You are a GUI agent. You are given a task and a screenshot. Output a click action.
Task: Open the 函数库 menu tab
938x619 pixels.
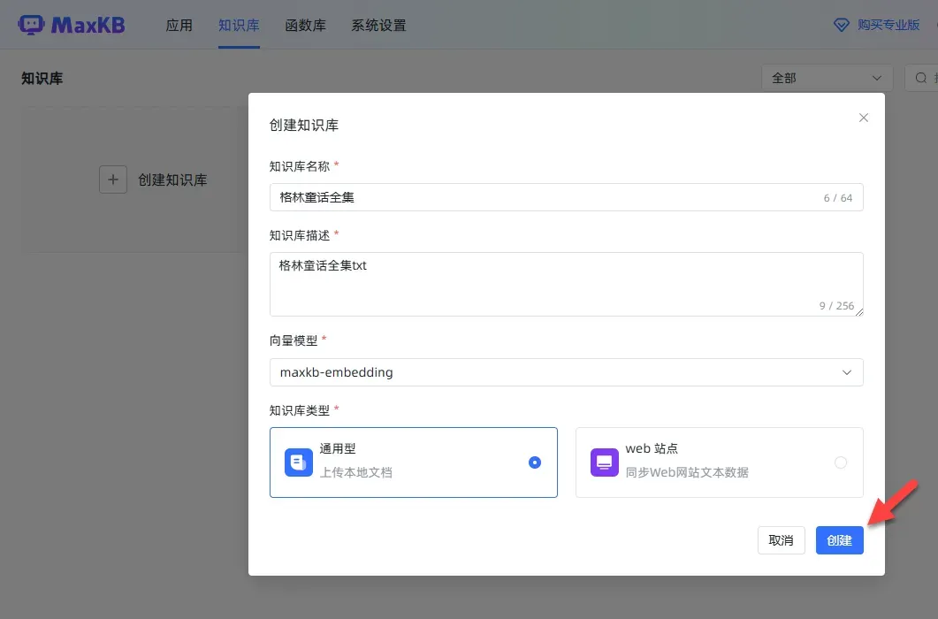coord(305,25)
